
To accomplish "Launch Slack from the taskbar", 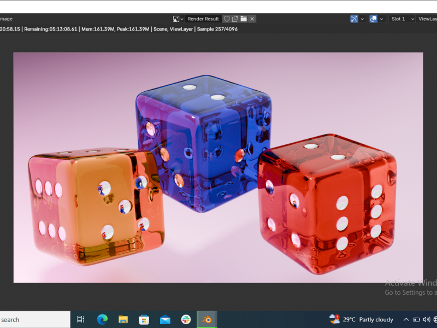I will [186, 319].
